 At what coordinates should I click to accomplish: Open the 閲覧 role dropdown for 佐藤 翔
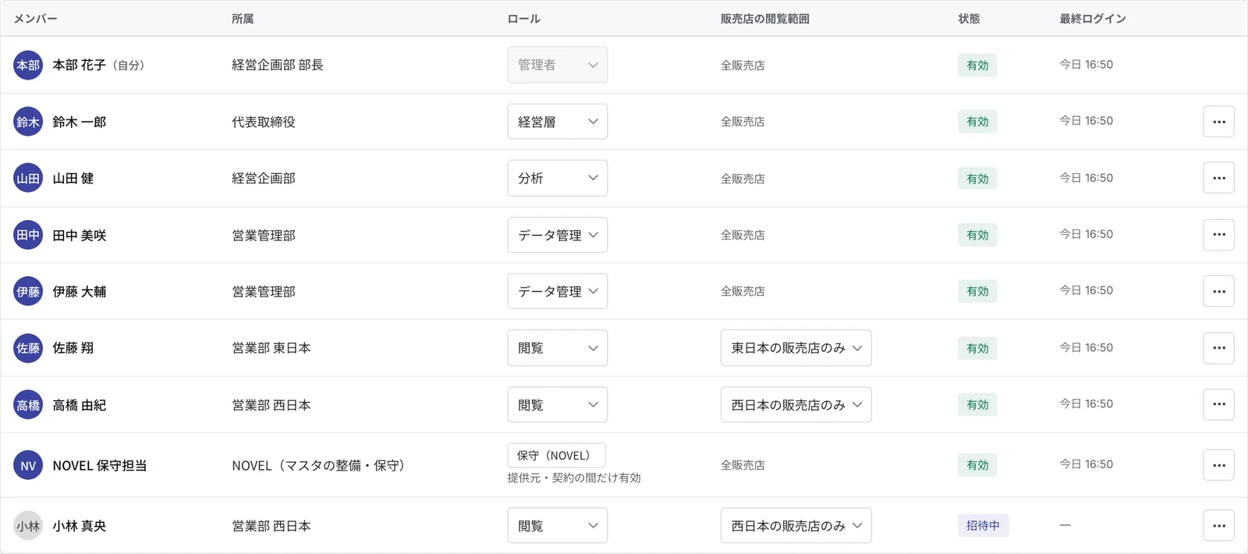(558, 348)
